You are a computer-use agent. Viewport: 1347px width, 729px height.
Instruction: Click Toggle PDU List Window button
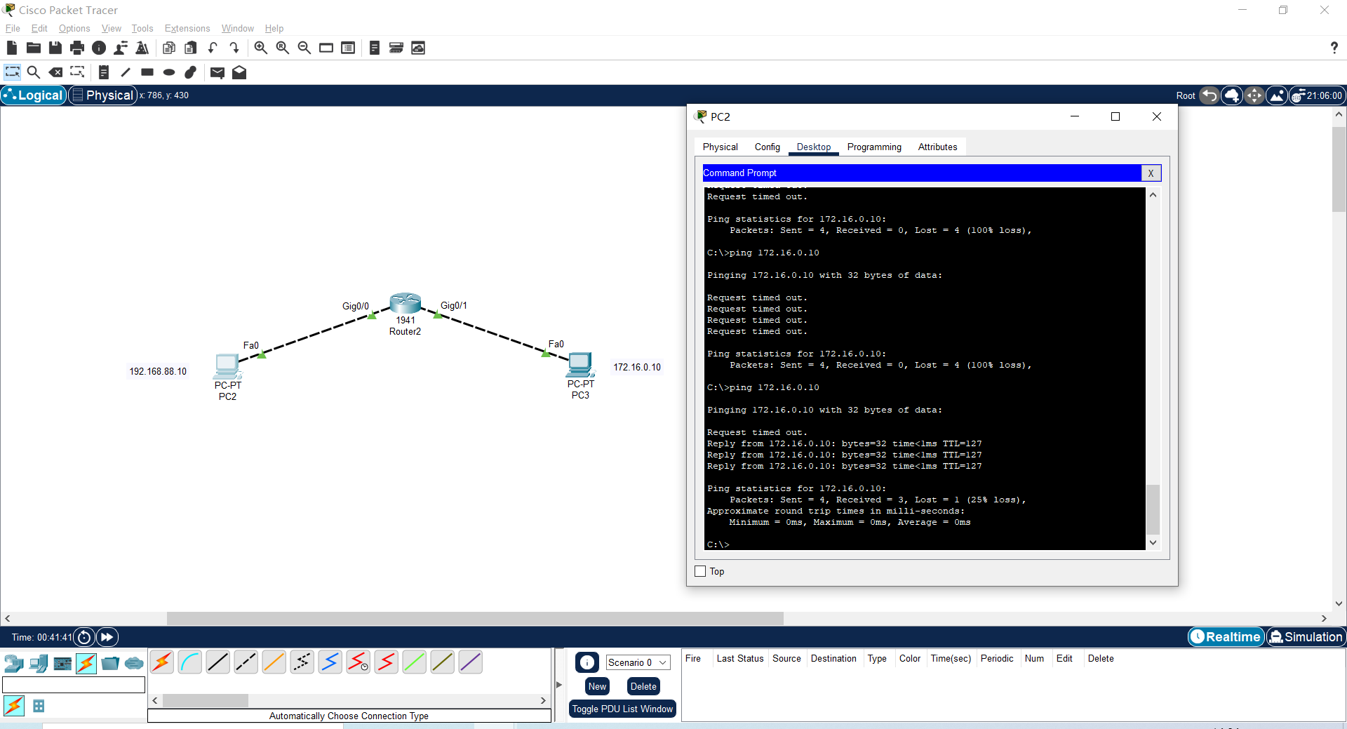pos(622,709)
